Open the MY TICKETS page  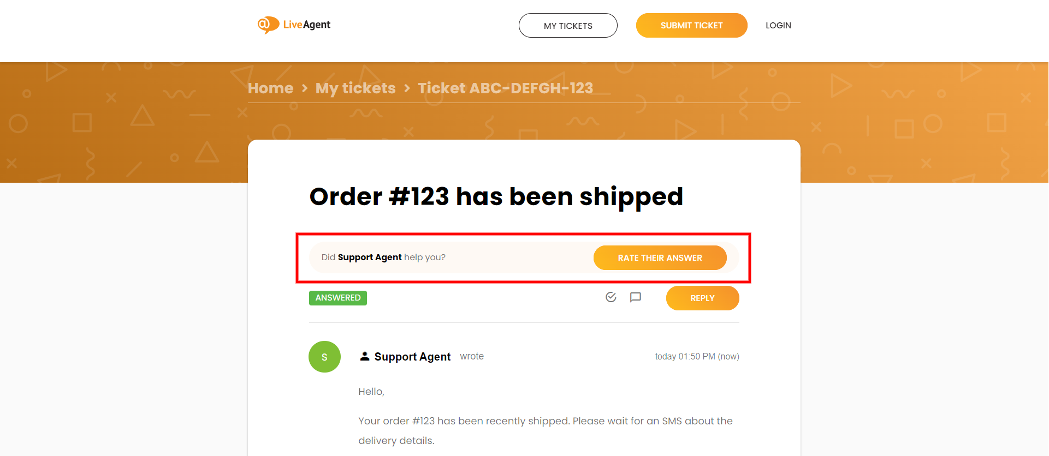[x=568, y=26]
